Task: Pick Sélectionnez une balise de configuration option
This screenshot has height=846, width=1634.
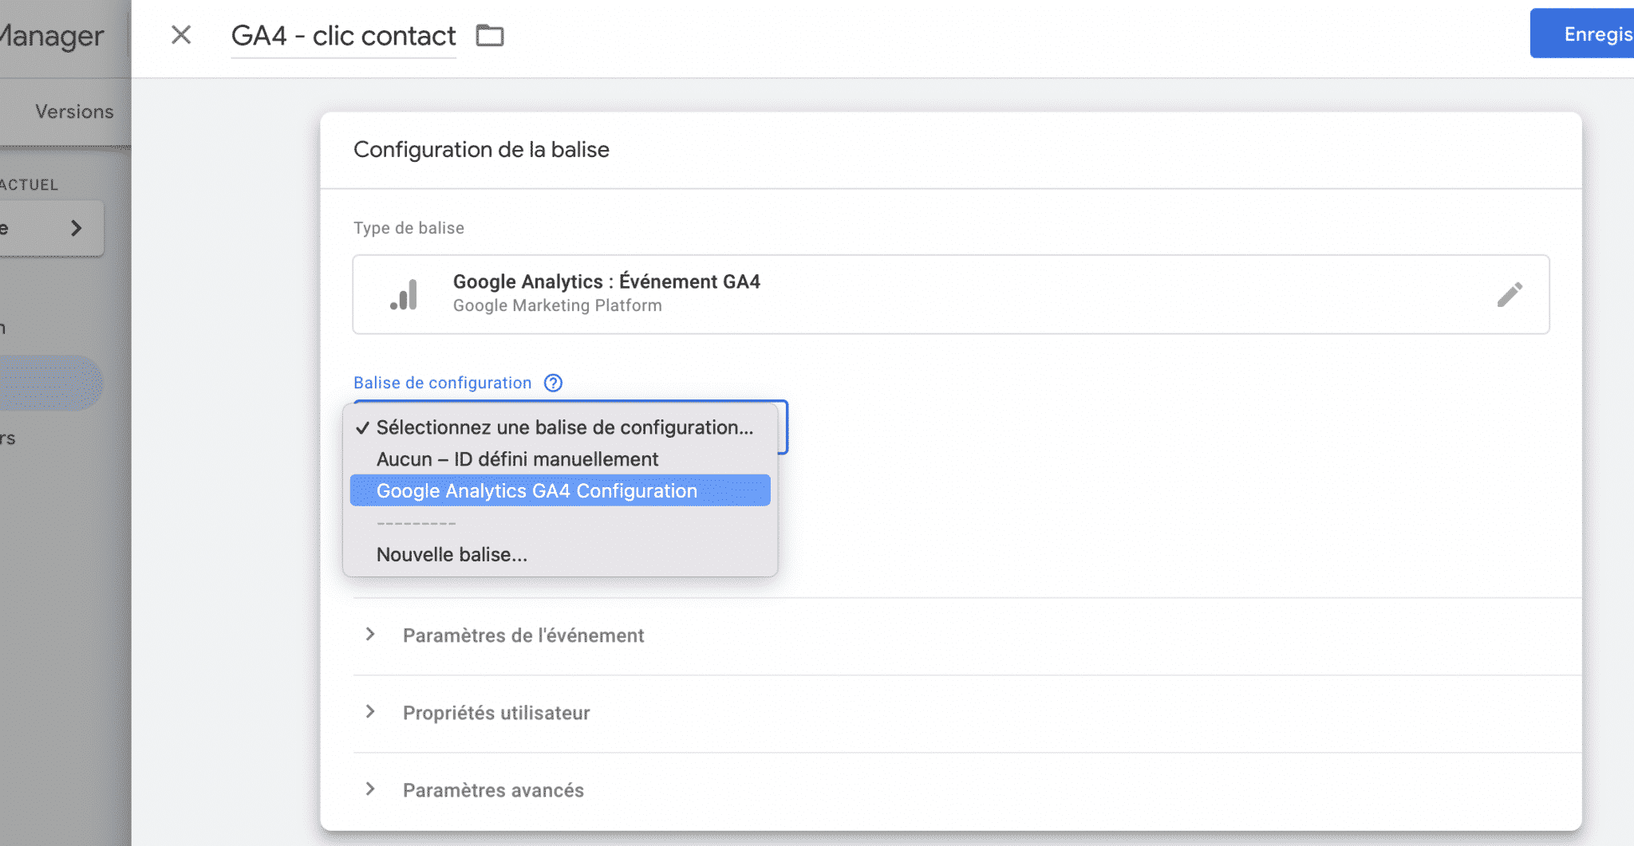Action: click(560, 427)
